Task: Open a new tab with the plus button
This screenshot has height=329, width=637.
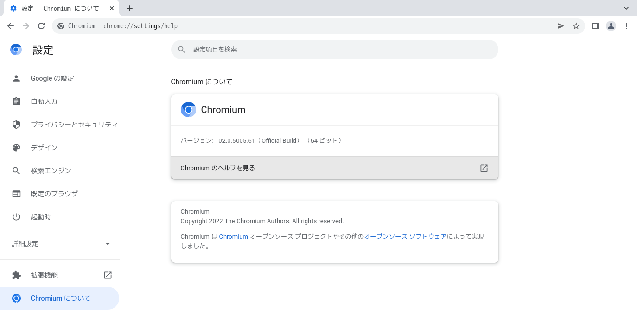Action: point(130,8)
